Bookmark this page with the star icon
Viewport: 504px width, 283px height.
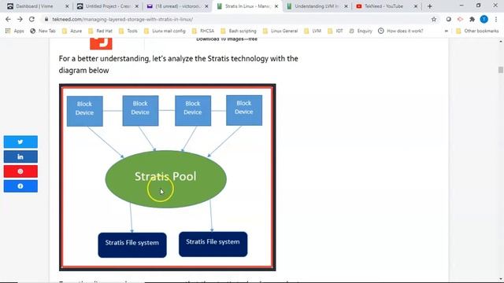(434, 19)
